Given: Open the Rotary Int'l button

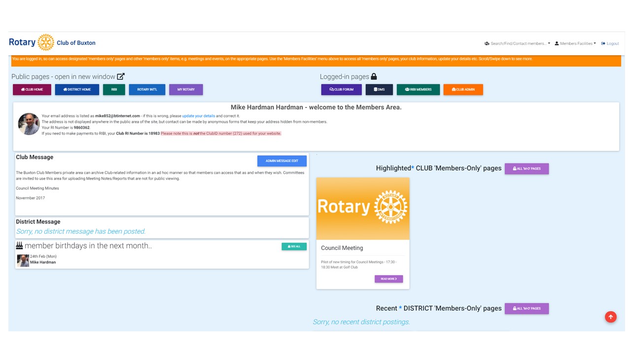Looking at the screenshot, I should (147, 89).
